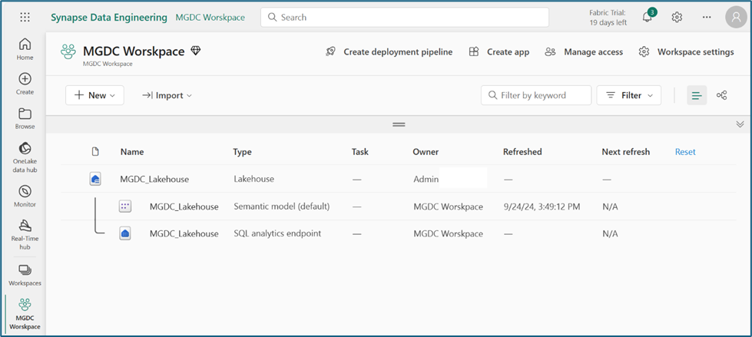Click the MGDC Worskpace breadcrumb in the top bar
Image resolution: width=752 pixels, height=337 pixels.
(210, 18)
